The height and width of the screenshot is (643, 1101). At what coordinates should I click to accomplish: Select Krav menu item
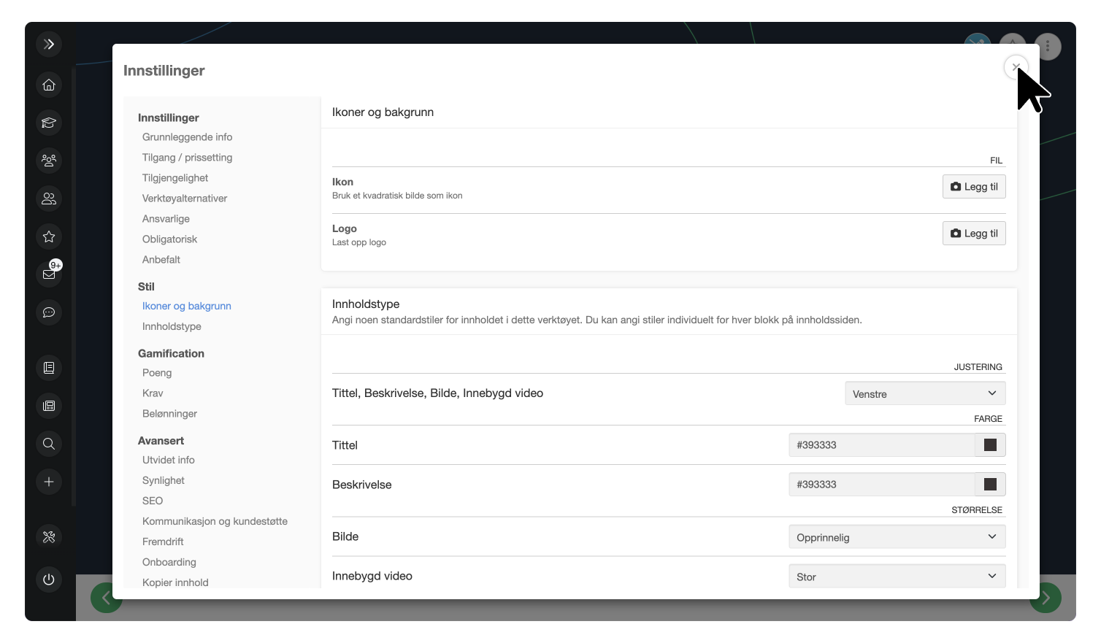[153, 393]
